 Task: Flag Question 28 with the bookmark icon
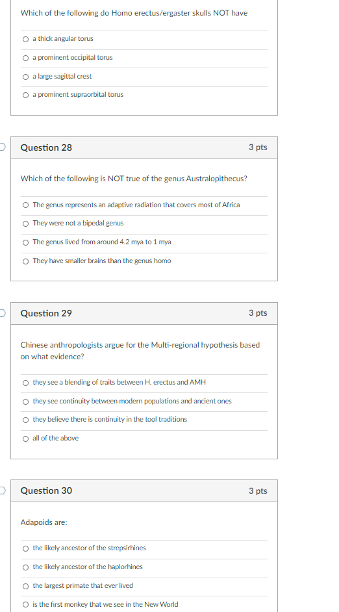pos(3,147)
